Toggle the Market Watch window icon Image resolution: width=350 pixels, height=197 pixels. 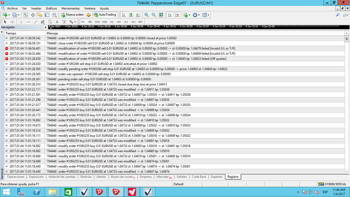tap(26, 15)
